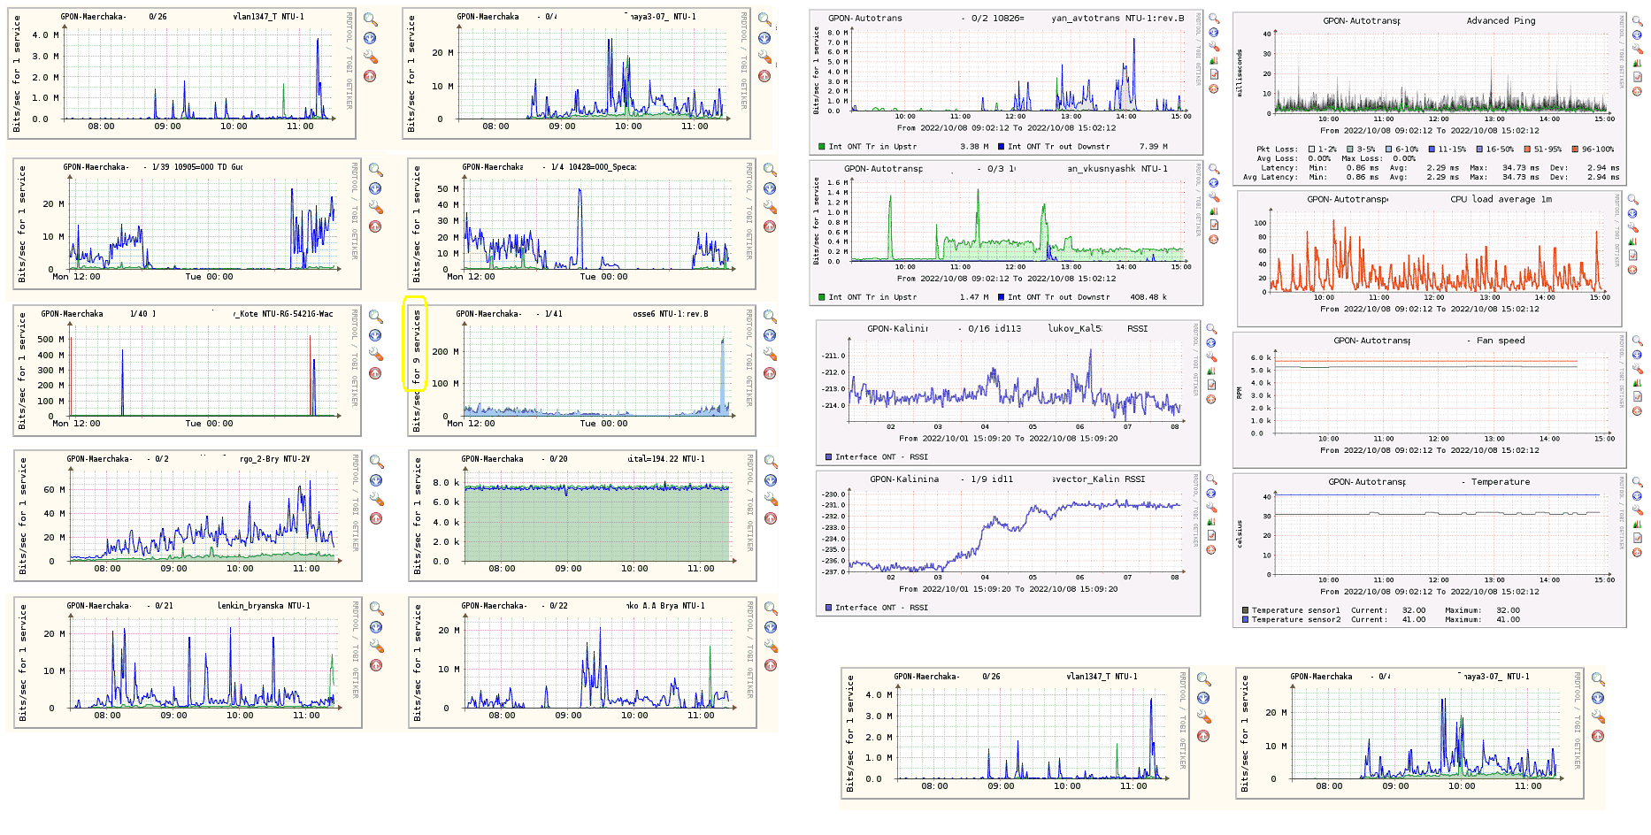Click the '1-2%' packet loss legend swatch
This screenshot has width=1651, height=835.
[1312, 149]
